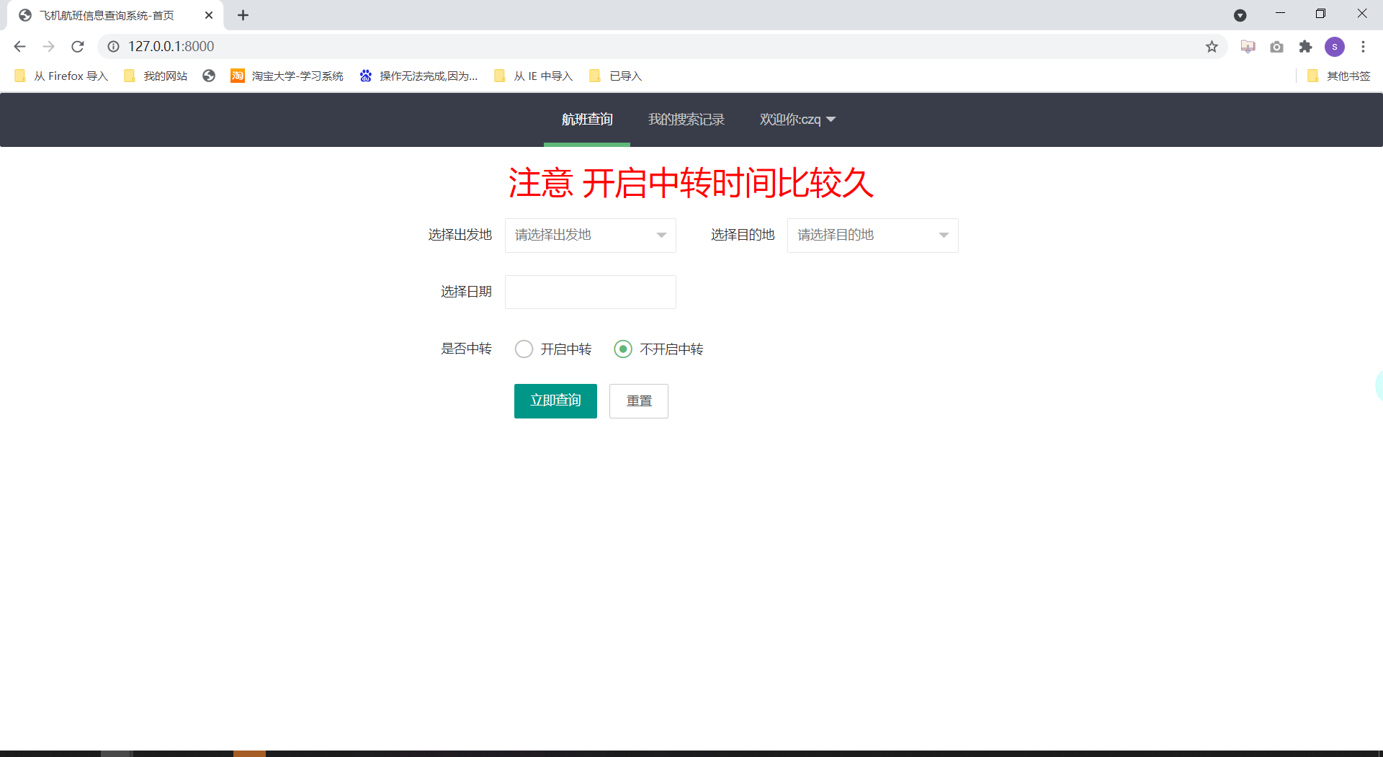This screenshot has width=1383, height=757.
Task: Go forward to the next page
Action: pyautogui.click(x=48, y=46)
